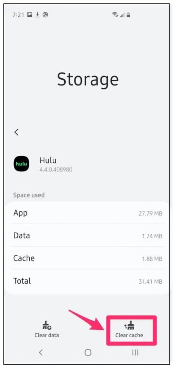Tap the Storage page title
The image size is (177, 371).
(88, 79)
